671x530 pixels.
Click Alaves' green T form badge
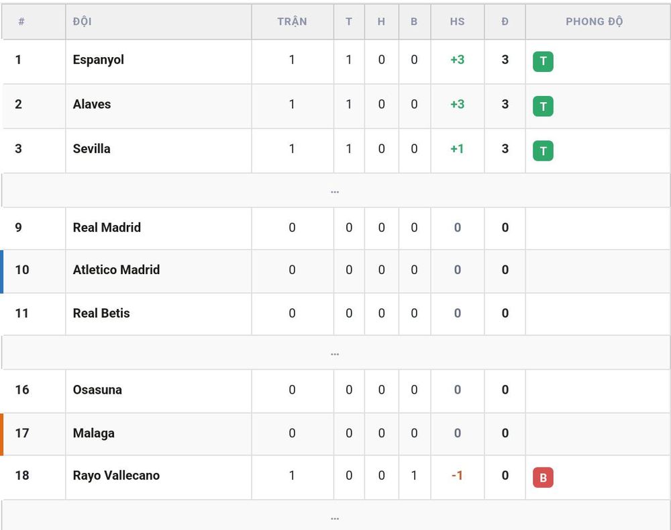543,106
